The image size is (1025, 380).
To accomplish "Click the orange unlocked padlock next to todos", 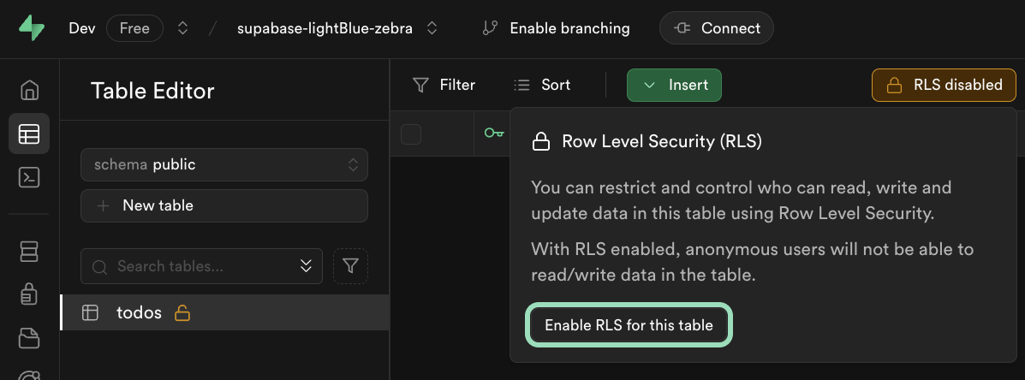I will pyautogui.click(x=182, y=313).
